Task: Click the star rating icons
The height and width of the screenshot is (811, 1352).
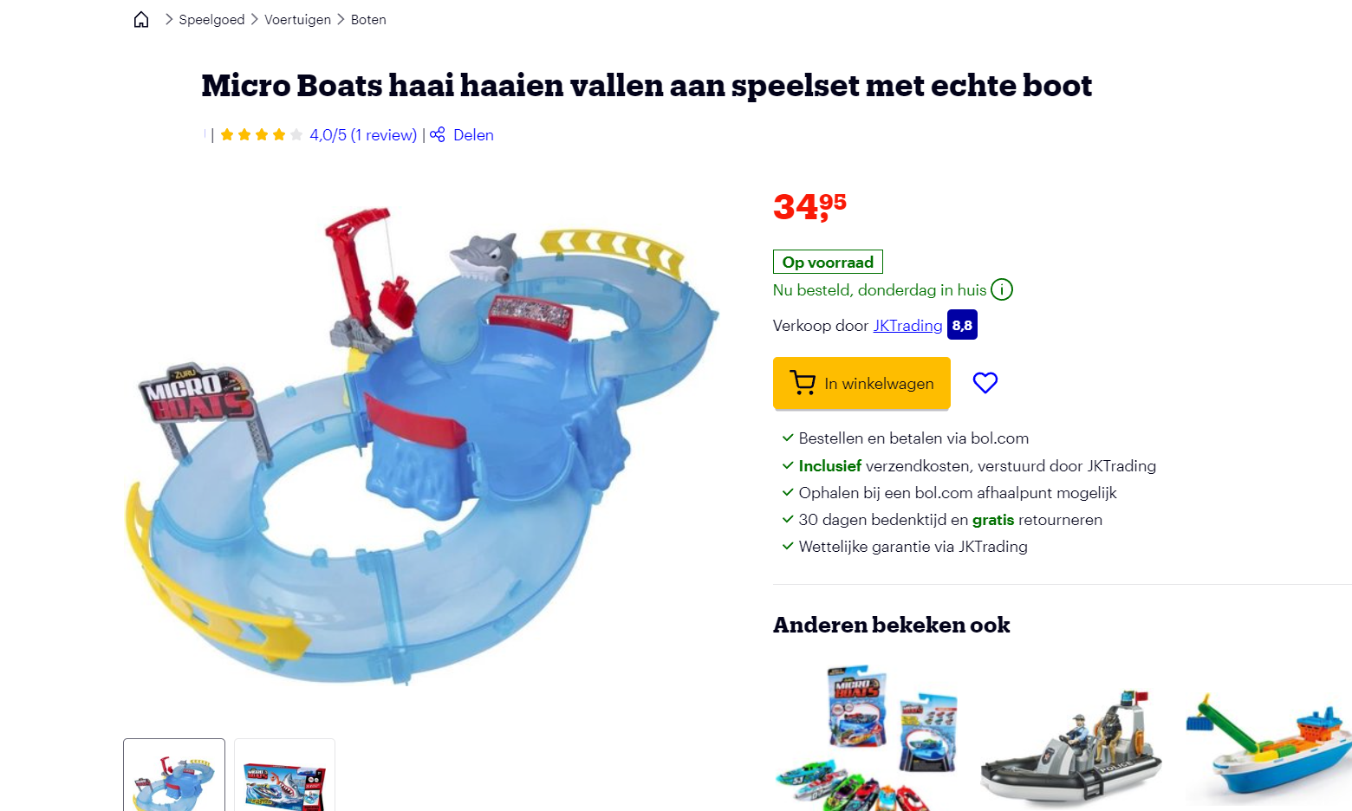Action: [x=261, y=134]
